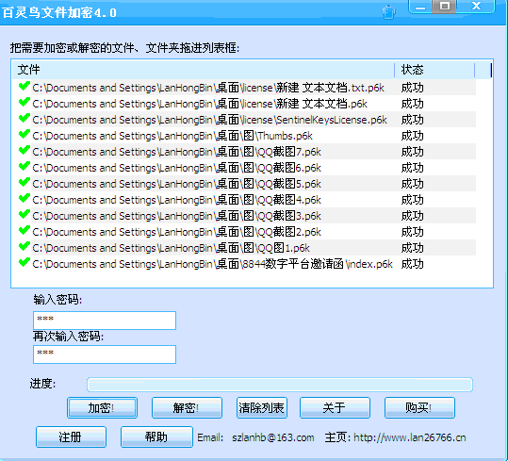Click green checkmark beside SentinelKeysLicense.p6k

tap(25, 119)
